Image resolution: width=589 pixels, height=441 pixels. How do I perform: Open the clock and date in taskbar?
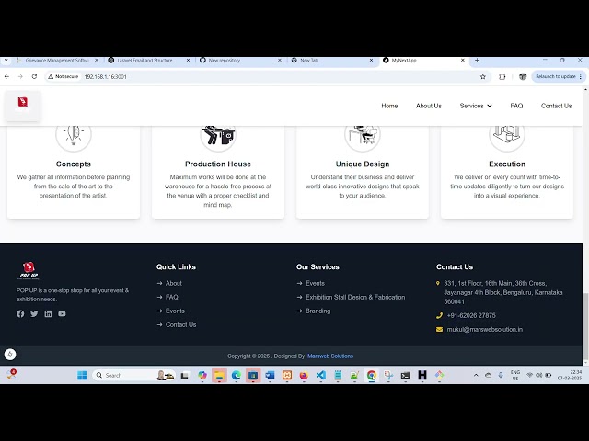pos(570,375)
